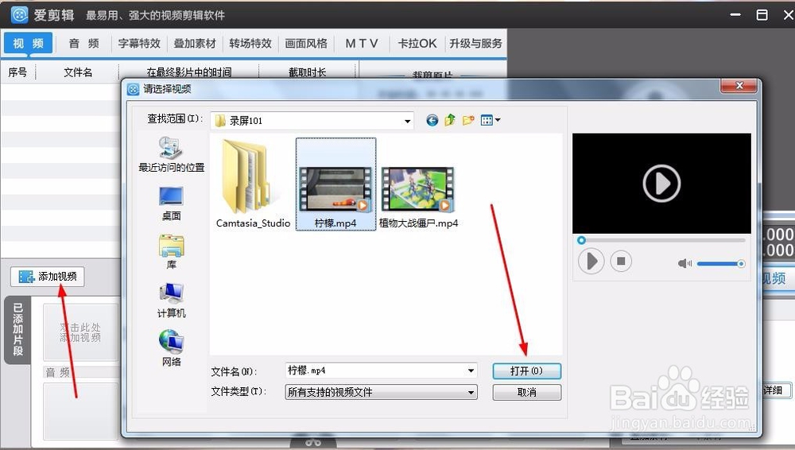
Task: Expand the 查找范围 folder dropdown
Action: 407,121
